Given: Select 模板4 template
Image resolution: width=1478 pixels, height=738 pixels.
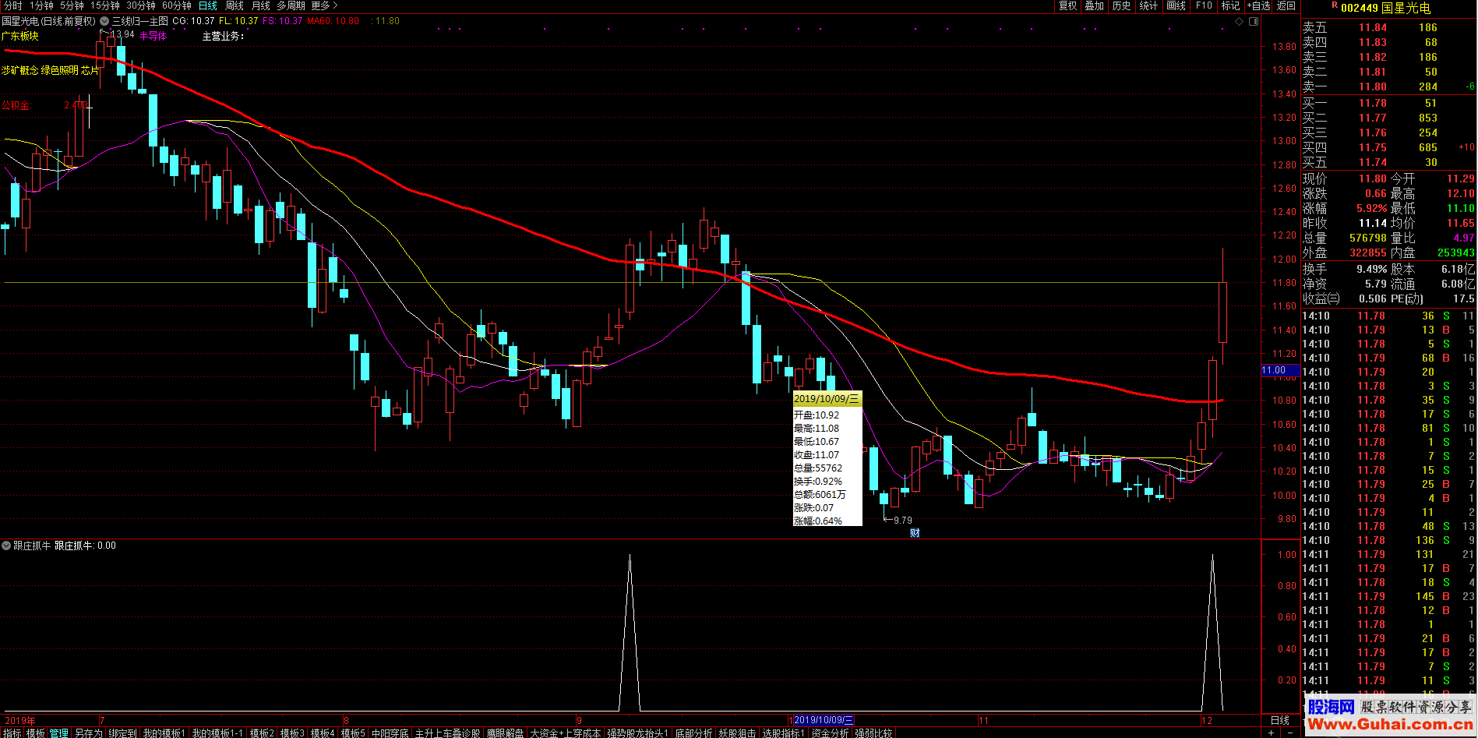Looking at the screenshot, I should [x=323, y=733].
